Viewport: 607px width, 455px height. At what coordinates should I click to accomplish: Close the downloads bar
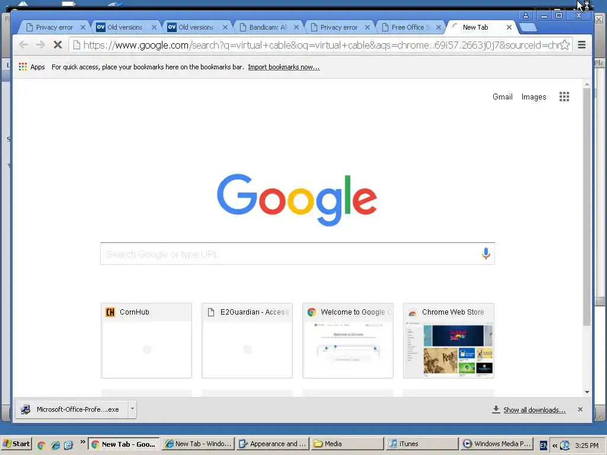580,409
